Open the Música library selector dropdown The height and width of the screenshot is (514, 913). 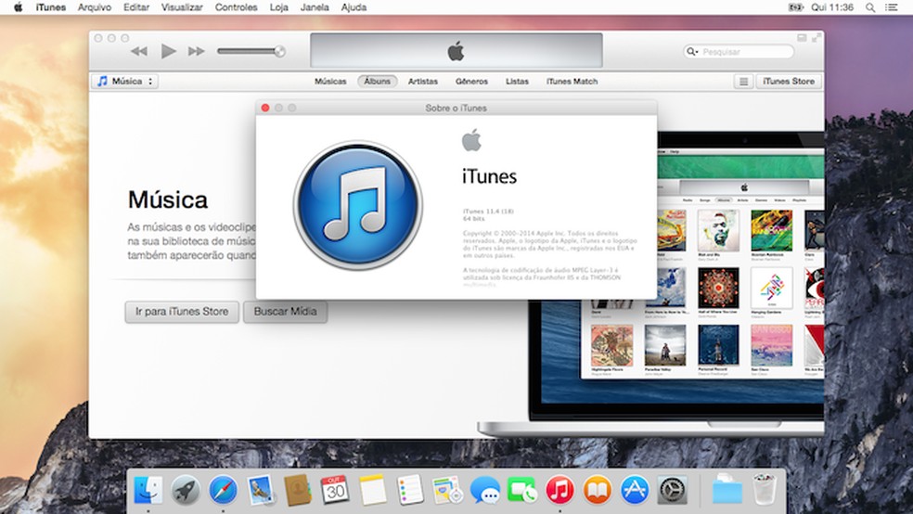[x=125, y=82]
